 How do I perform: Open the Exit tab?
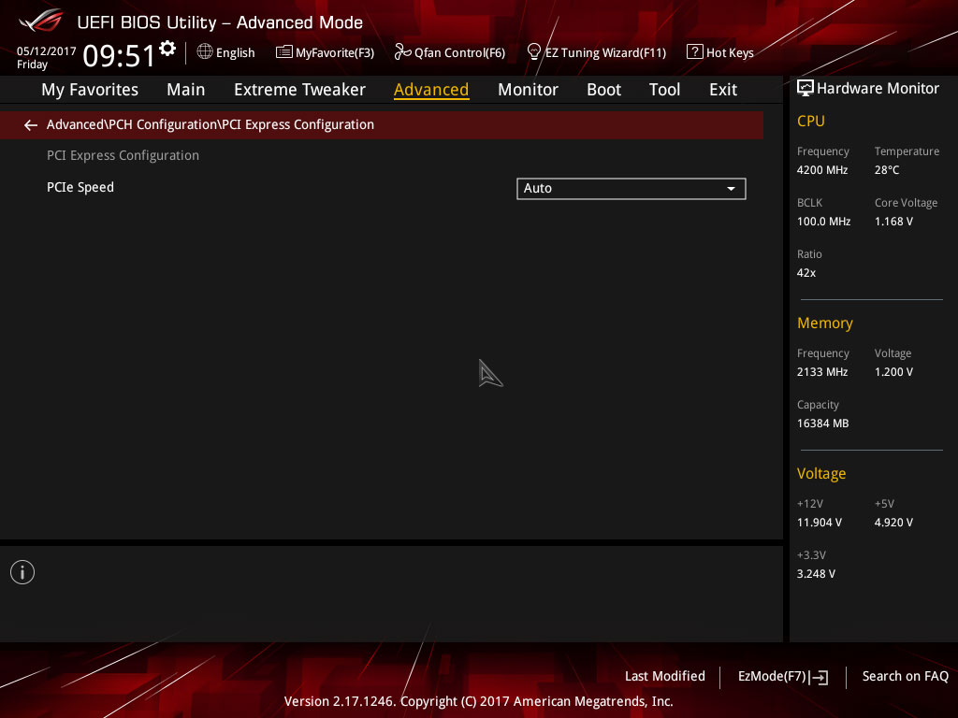tap(723, 90)
